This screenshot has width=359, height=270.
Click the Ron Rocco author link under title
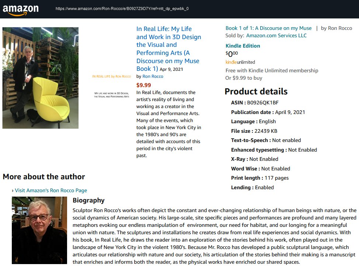[x=153, y=76]
